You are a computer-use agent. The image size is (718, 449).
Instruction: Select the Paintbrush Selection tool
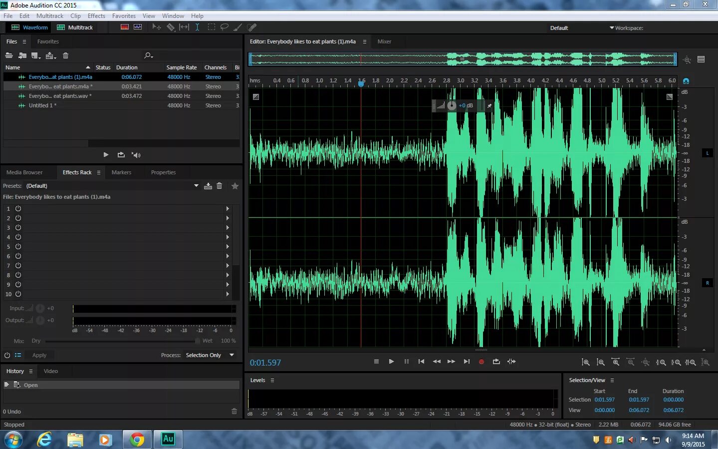click(x=238, y=27)
